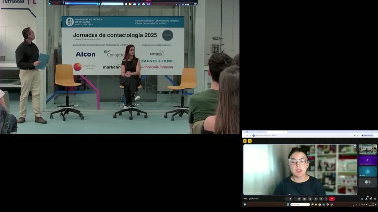
Task: Click the browser profile button
Action: click(x=367, y=136)
